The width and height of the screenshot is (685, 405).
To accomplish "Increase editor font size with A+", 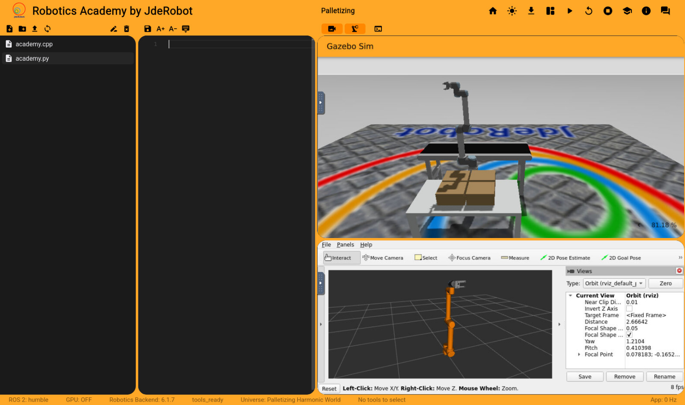I will tap(161, 29).
